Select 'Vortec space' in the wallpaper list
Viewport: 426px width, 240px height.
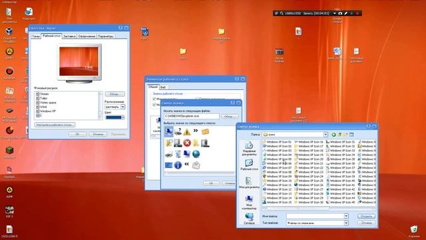tap(46, 103)
